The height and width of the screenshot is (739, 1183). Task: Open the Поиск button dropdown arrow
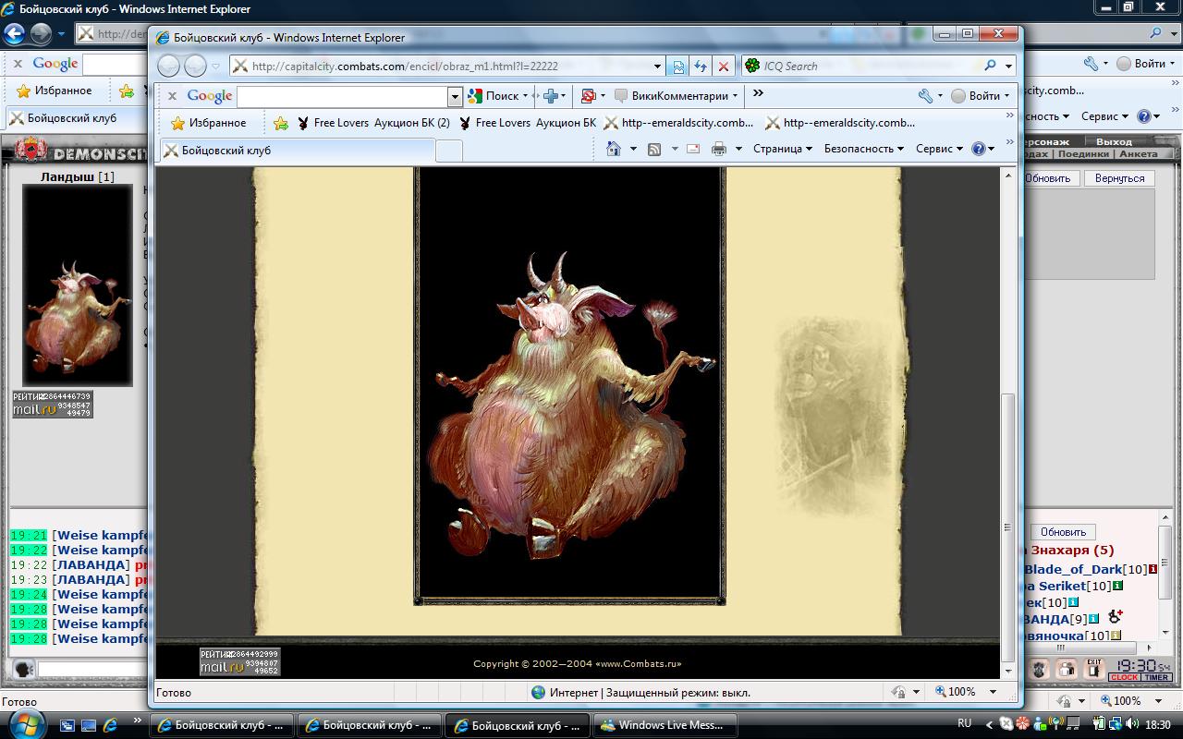525,96
